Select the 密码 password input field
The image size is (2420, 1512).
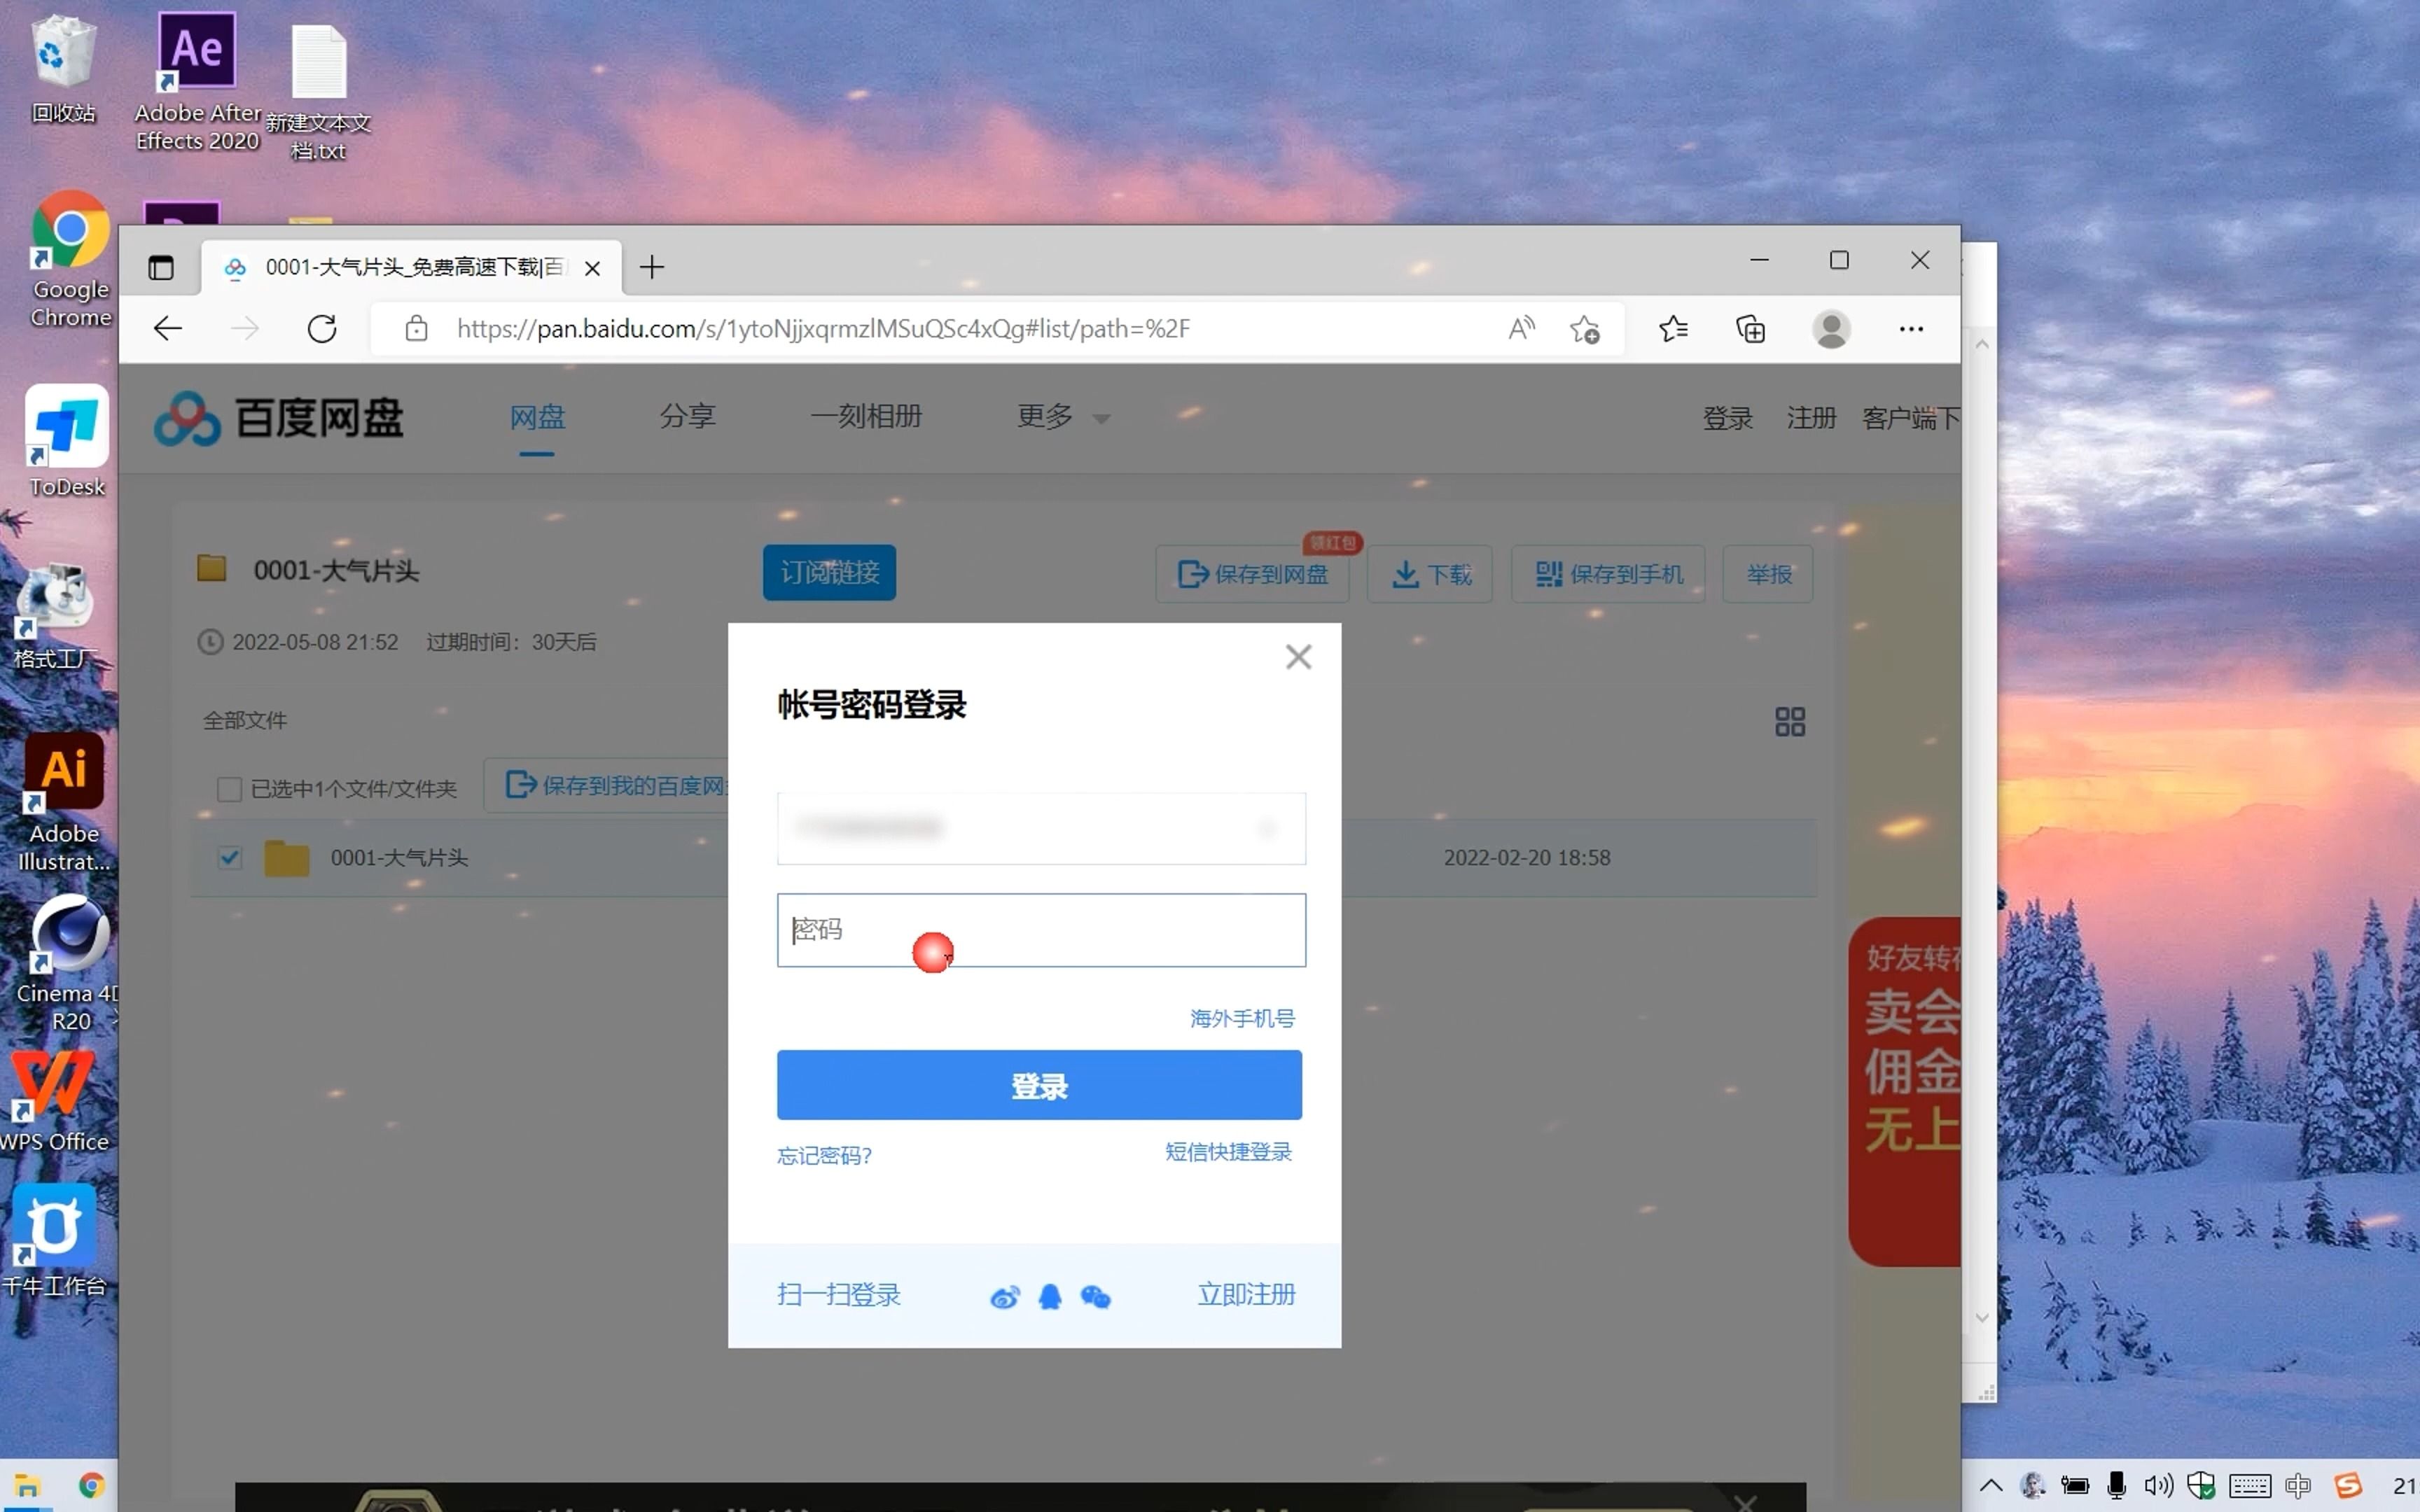(1040, 928)
